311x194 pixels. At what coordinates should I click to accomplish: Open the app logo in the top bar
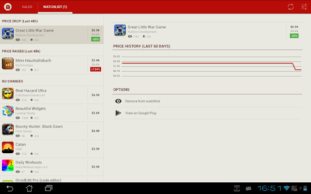8,7
